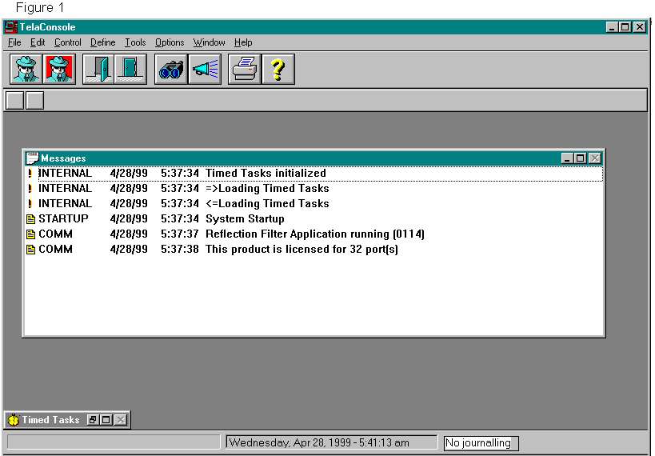Screen dimensions: 655x456
Task: Click the yellow question mark help icon
Action: tap(278, 70)
